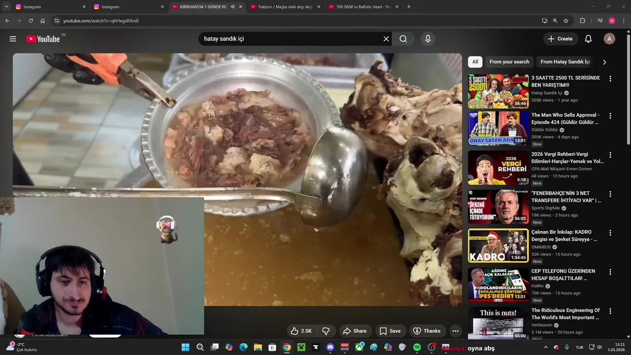Image resolution: width=631 pixels, height=355 pixels.
Task: Save the video to a playlist
Action: click(x=390, y=331)
